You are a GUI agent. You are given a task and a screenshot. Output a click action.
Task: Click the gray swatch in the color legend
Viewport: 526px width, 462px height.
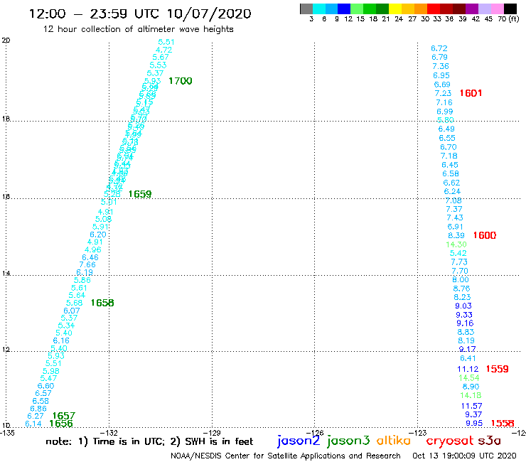[306, 9]
